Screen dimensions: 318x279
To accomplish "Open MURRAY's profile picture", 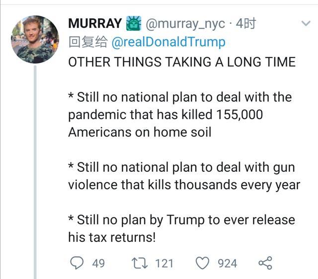I will click(x=35, y=39).
